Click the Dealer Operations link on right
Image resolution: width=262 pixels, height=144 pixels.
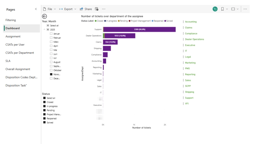(194, 40)
